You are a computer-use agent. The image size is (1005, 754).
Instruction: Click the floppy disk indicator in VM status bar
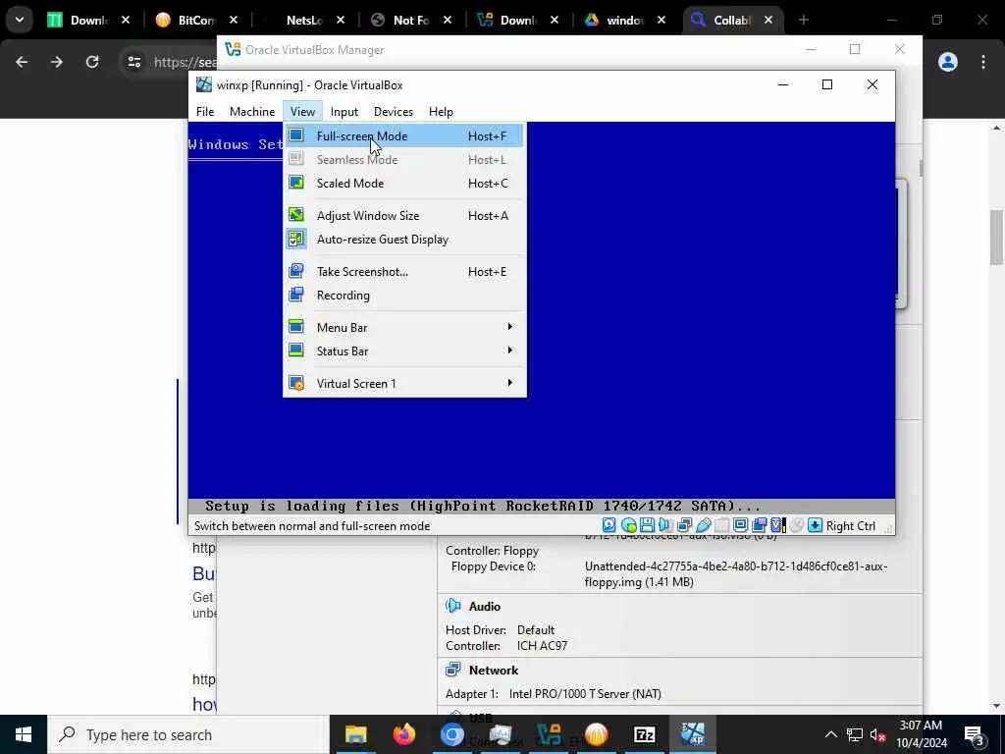[x=647, y=526]
